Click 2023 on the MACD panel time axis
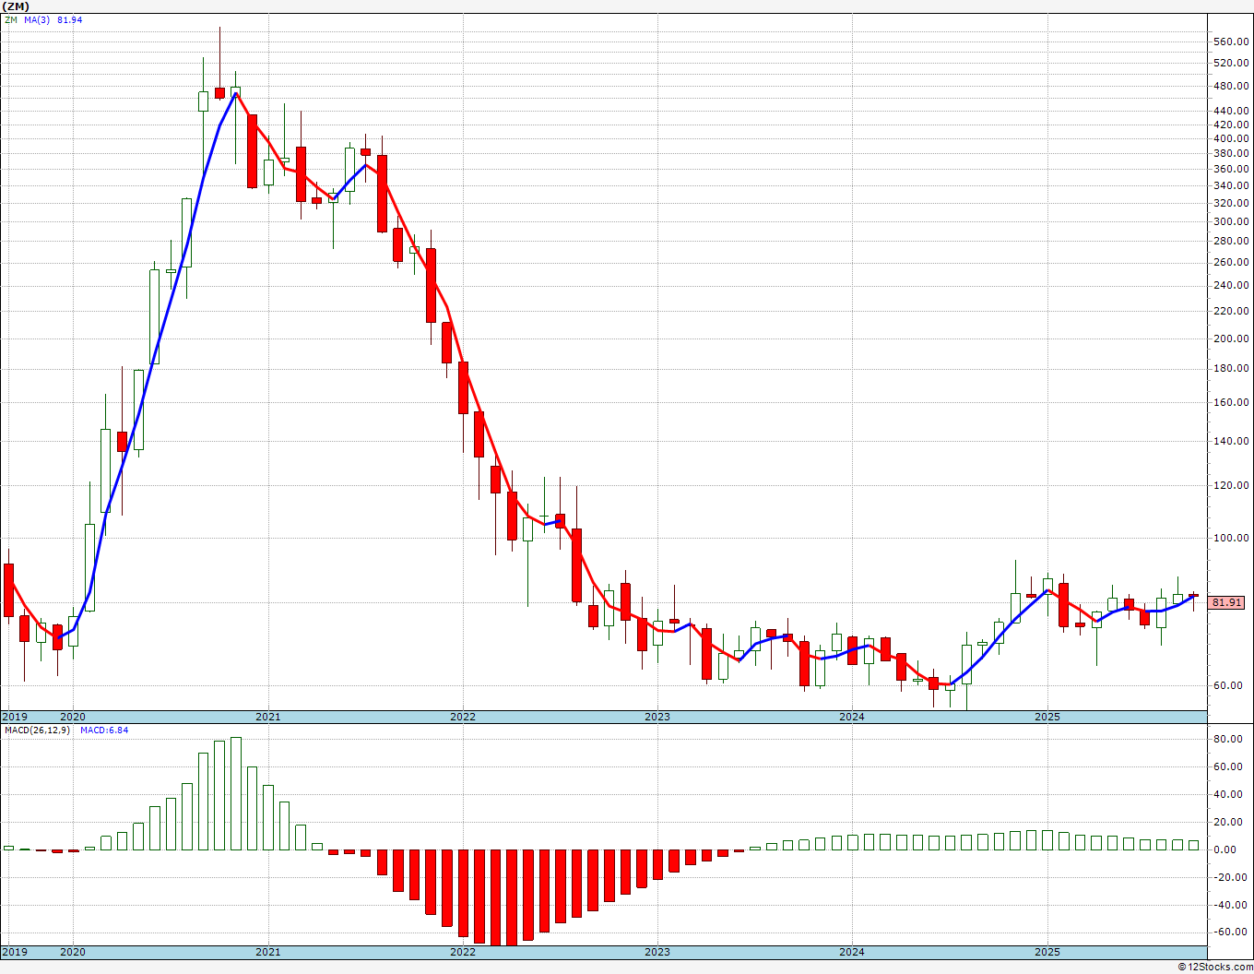Image resolution: width=1254 pixels, height=974 pixels. [x=657, y=952]
